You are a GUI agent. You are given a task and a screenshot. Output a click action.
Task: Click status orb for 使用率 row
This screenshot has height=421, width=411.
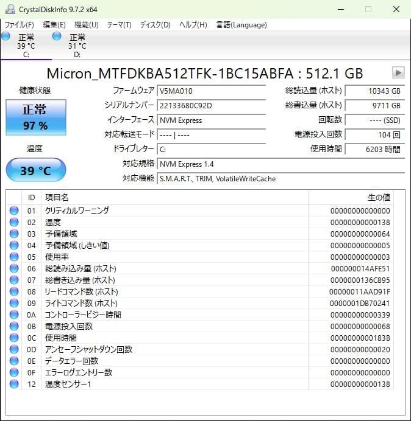point(14,257)
